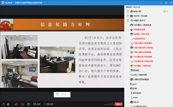
Task: Select member piu~ in the list
Action: coord(134,84)
